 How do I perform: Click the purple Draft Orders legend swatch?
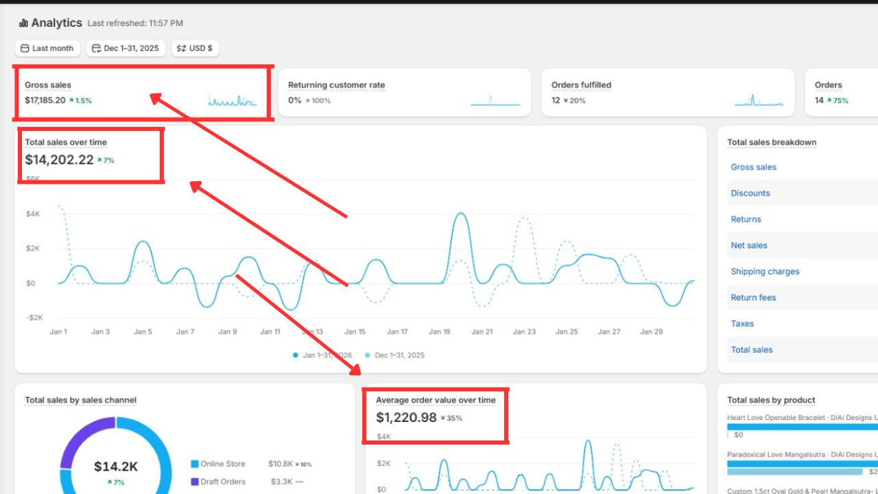[x=195, y=482]
